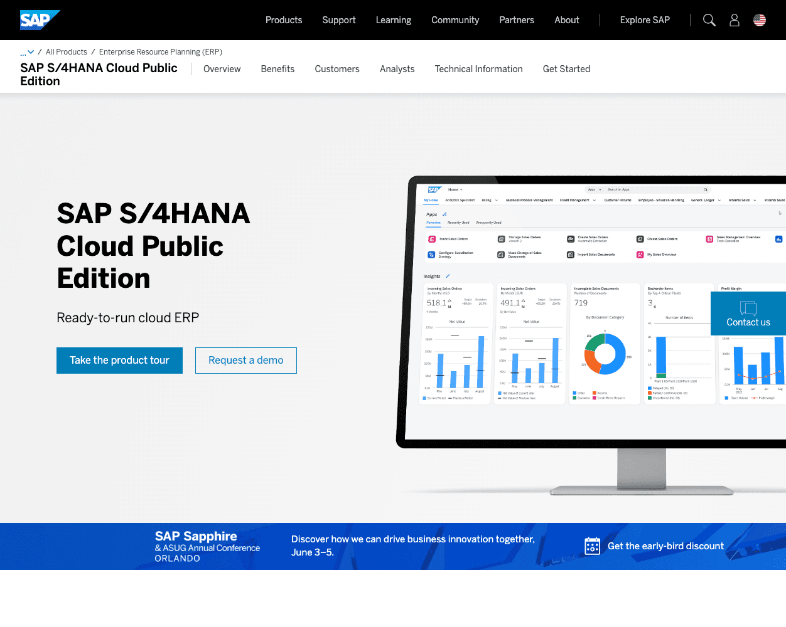Image resolution: width=786 pixels, height=627 pixels.
Task: Open the Community menu
Action: tap(455, 20)
